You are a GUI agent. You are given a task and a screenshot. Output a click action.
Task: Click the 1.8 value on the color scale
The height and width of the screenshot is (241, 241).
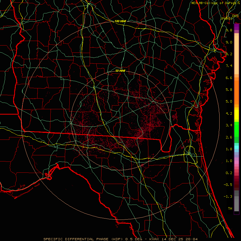[x=229, y=149]
